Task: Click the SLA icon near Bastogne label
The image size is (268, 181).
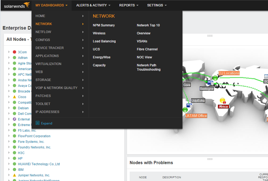Action: pyautogui.click(x=210, y=83)
